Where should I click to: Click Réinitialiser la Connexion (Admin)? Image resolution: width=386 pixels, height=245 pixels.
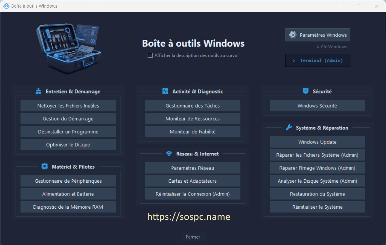(x=193, y=194)
